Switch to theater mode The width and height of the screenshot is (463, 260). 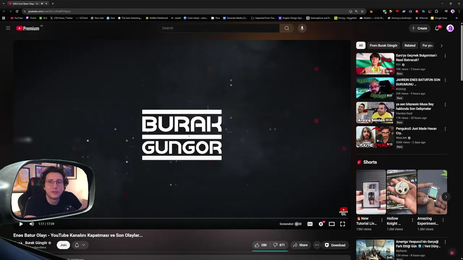[x=332, y=224]
